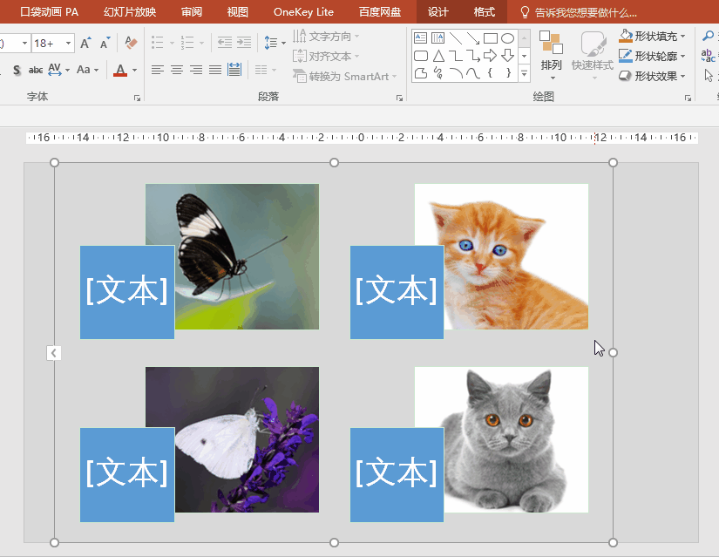Click Convert to SmartArt (转换为 SmartArt)
Image resolution: width=719 pixels, height=557 pixels.
pyautogui.click(x=341, y=77)
